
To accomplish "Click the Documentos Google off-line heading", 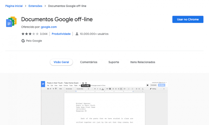I will click(57, 19).
